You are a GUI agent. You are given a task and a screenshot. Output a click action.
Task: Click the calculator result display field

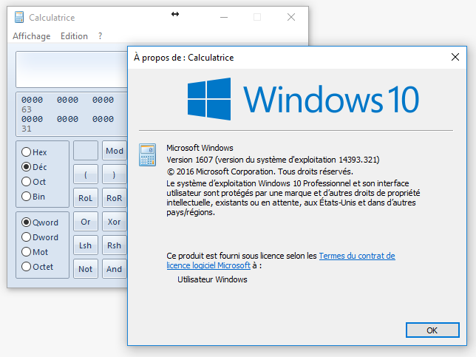coord(72,69)
